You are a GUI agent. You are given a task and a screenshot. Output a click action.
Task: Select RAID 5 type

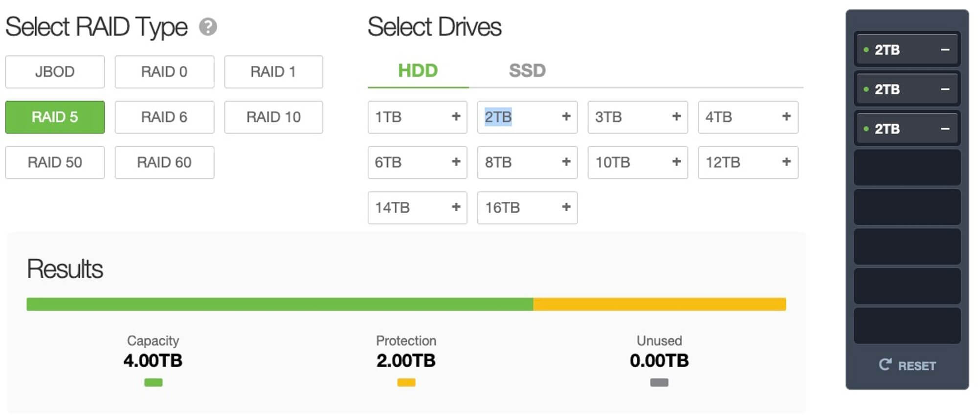55,117
